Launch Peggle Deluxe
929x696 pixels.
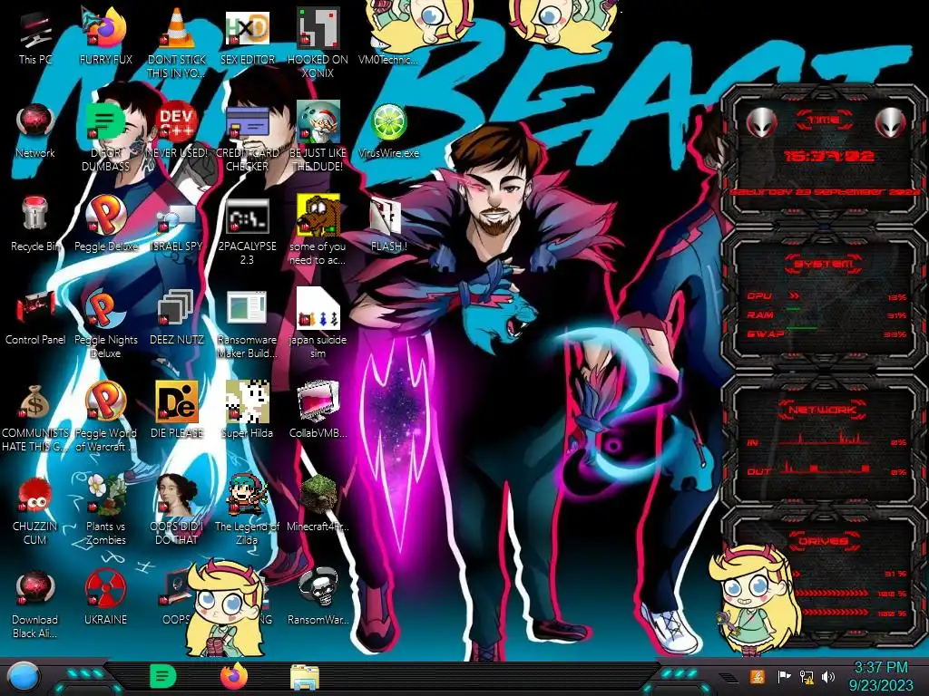(x=105, y=225)
